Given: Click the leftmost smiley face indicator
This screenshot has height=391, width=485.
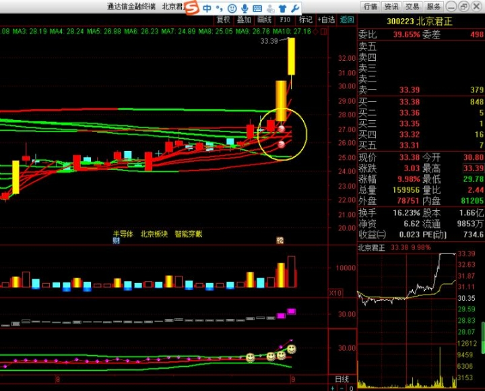Looking at the screenshot, I should pyautogui.click(x=250, y=357).
